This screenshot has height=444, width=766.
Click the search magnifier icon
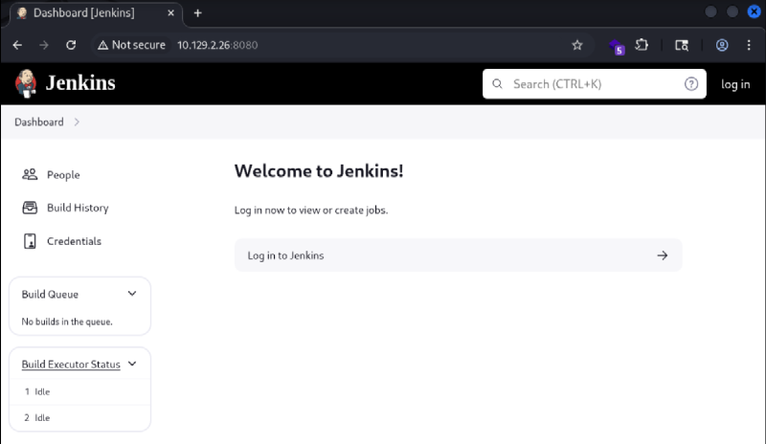497,84
